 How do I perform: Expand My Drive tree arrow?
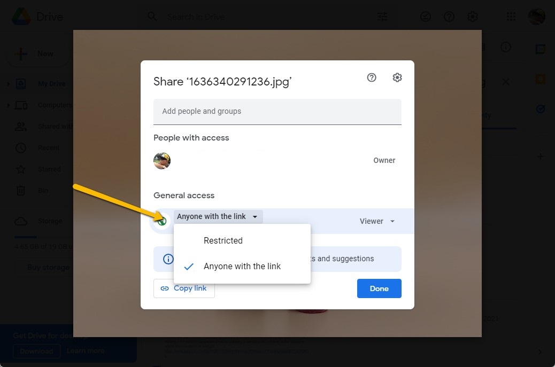9,84
